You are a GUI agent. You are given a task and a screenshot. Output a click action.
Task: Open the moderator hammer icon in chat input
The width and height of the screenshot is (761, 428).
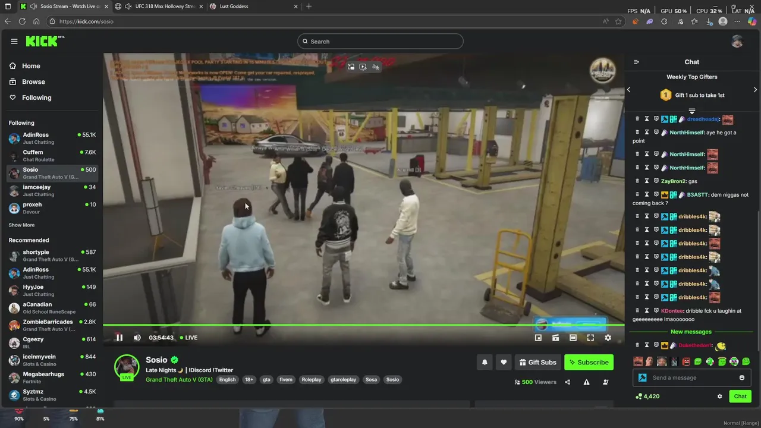(642, 377)
